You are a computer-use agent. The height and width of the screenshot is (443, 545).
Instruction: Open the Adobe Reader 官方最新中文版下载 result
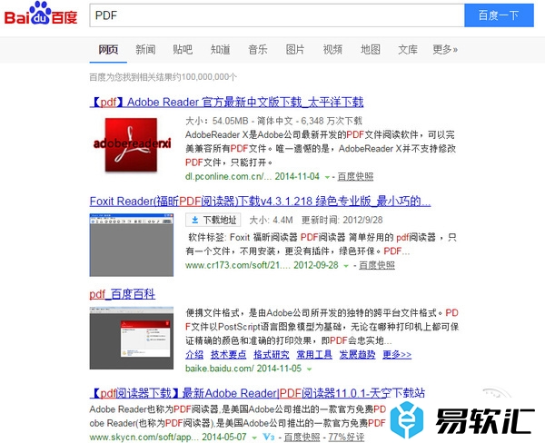(226, 103)
